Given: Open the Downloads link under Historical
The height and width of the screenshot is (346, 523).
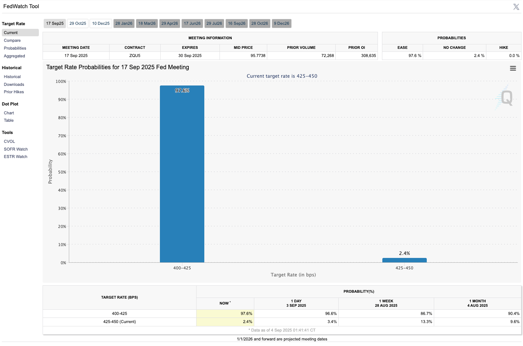Looking at the screenshot, I should pos(14,85).
